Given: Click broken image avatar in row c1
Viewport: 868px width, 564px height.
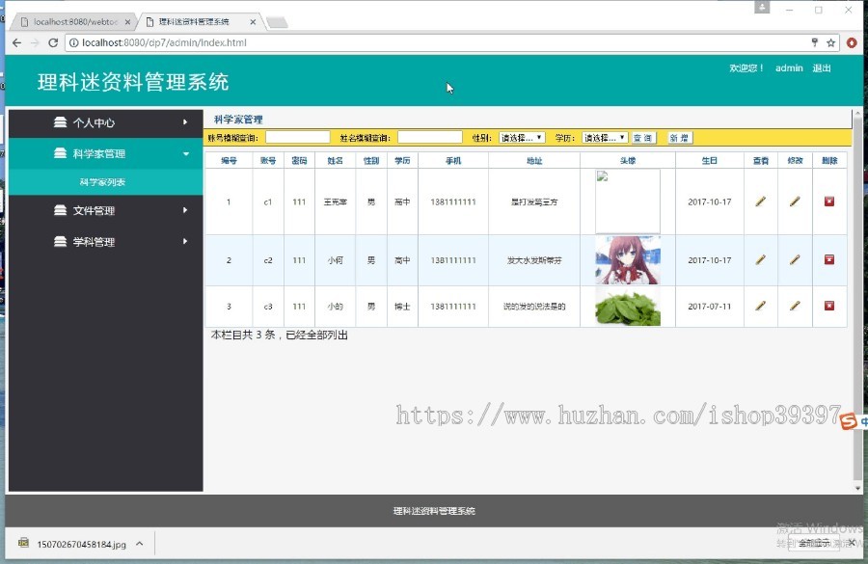Looking at the screenshot, I should [628, 201].
